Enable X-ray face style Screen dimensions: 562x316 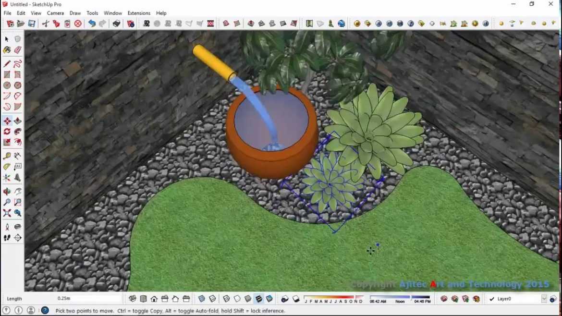click(x=201, y=298)
